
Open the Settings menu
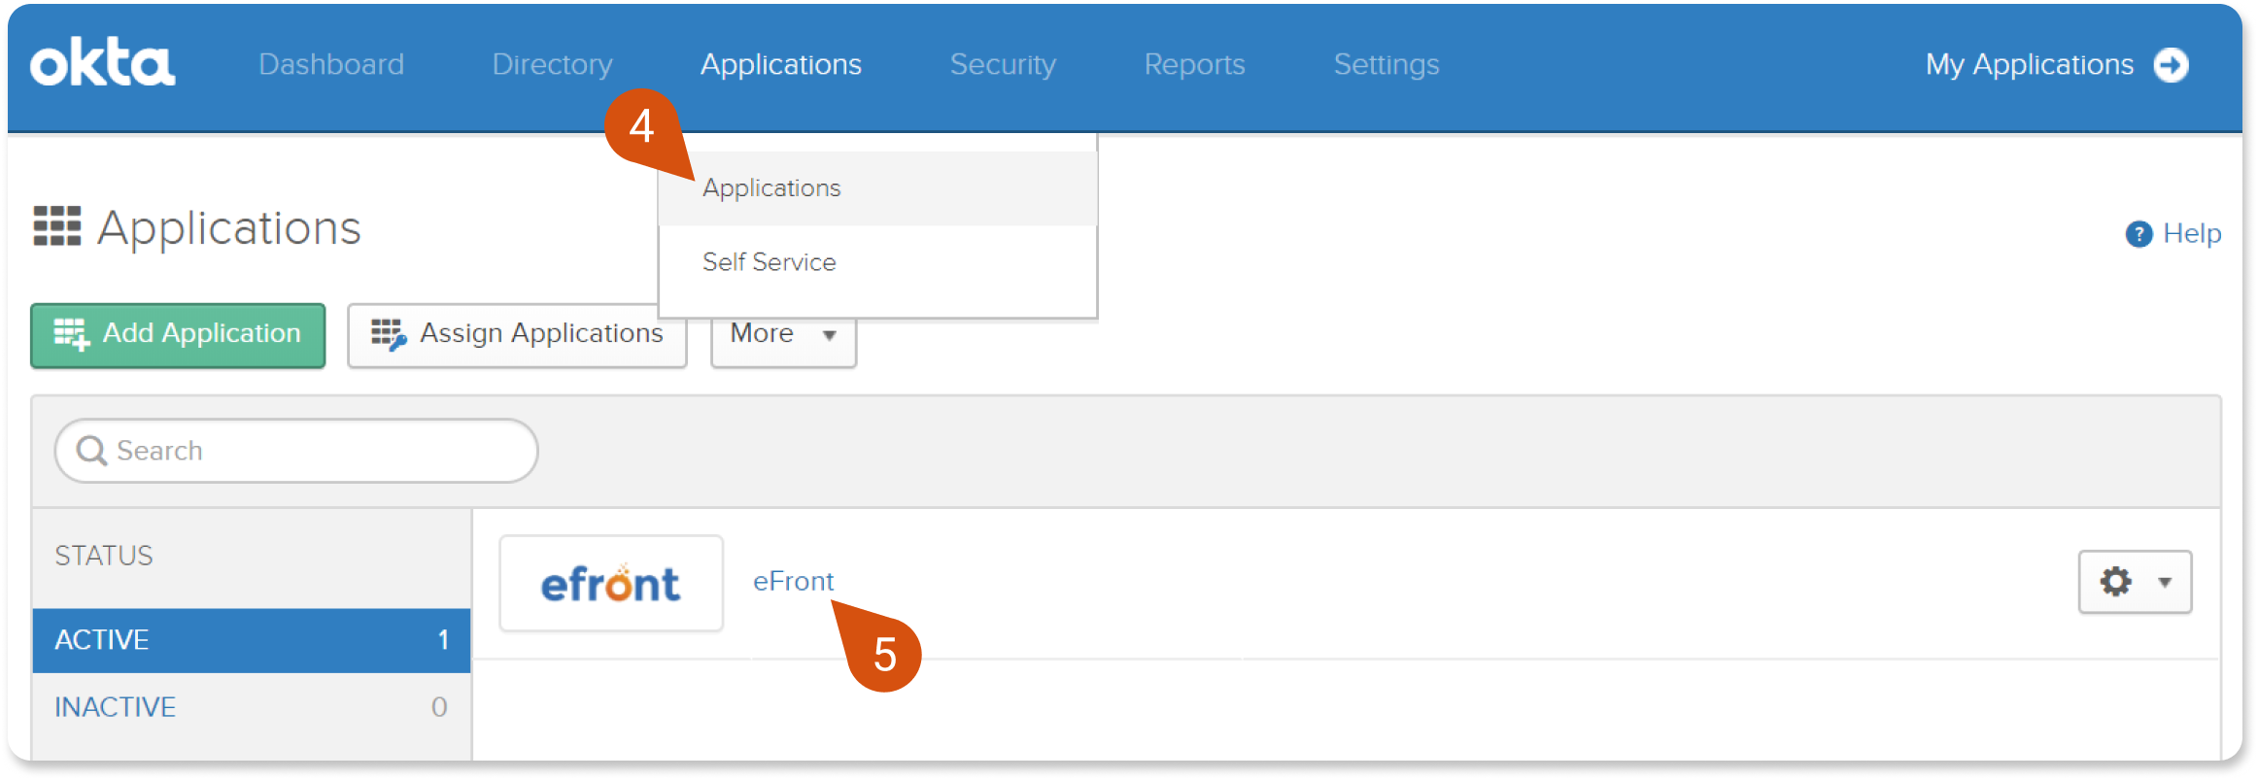[1386, 64]
